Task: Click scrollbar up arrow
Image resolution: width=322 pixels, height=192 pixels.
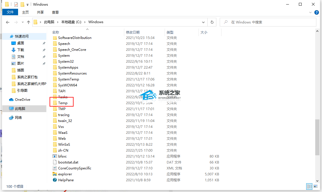Action: click(x=317, y=31)
